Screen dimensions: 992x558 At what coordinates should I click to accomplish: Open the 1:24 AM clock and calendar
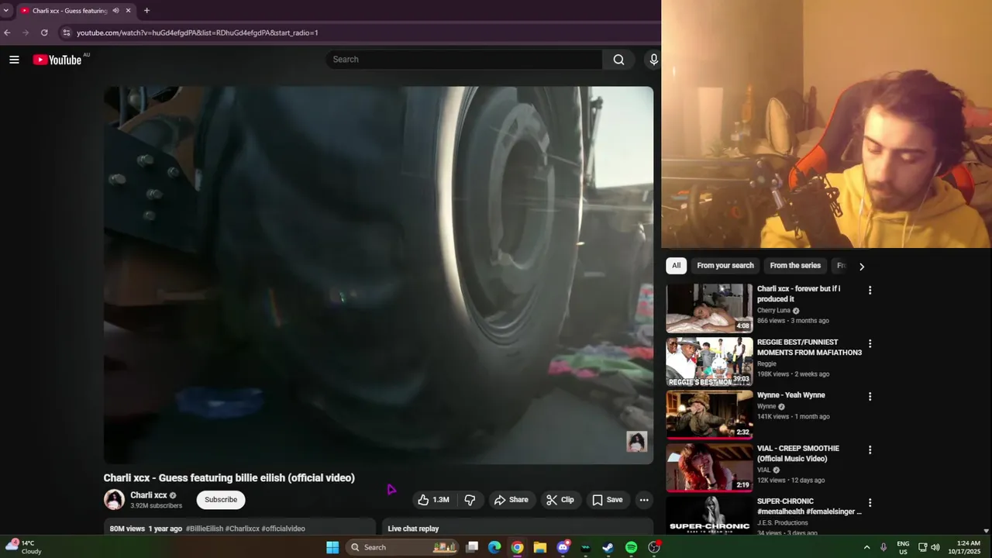(x=968, y=547)
